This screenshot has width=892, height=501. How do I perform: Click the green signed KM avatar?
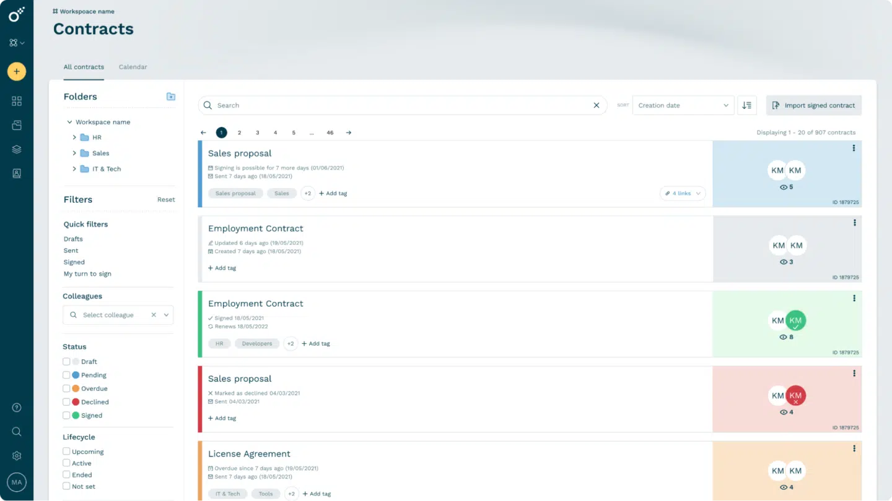[796, 320]
